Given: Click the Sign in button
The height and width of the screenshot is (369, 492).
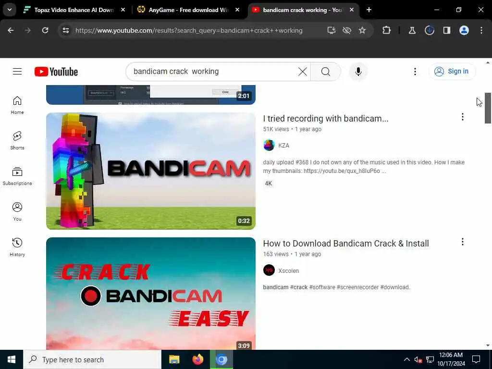Looking at the screenshot, I should pyautogui.click(x=452, y=72).
